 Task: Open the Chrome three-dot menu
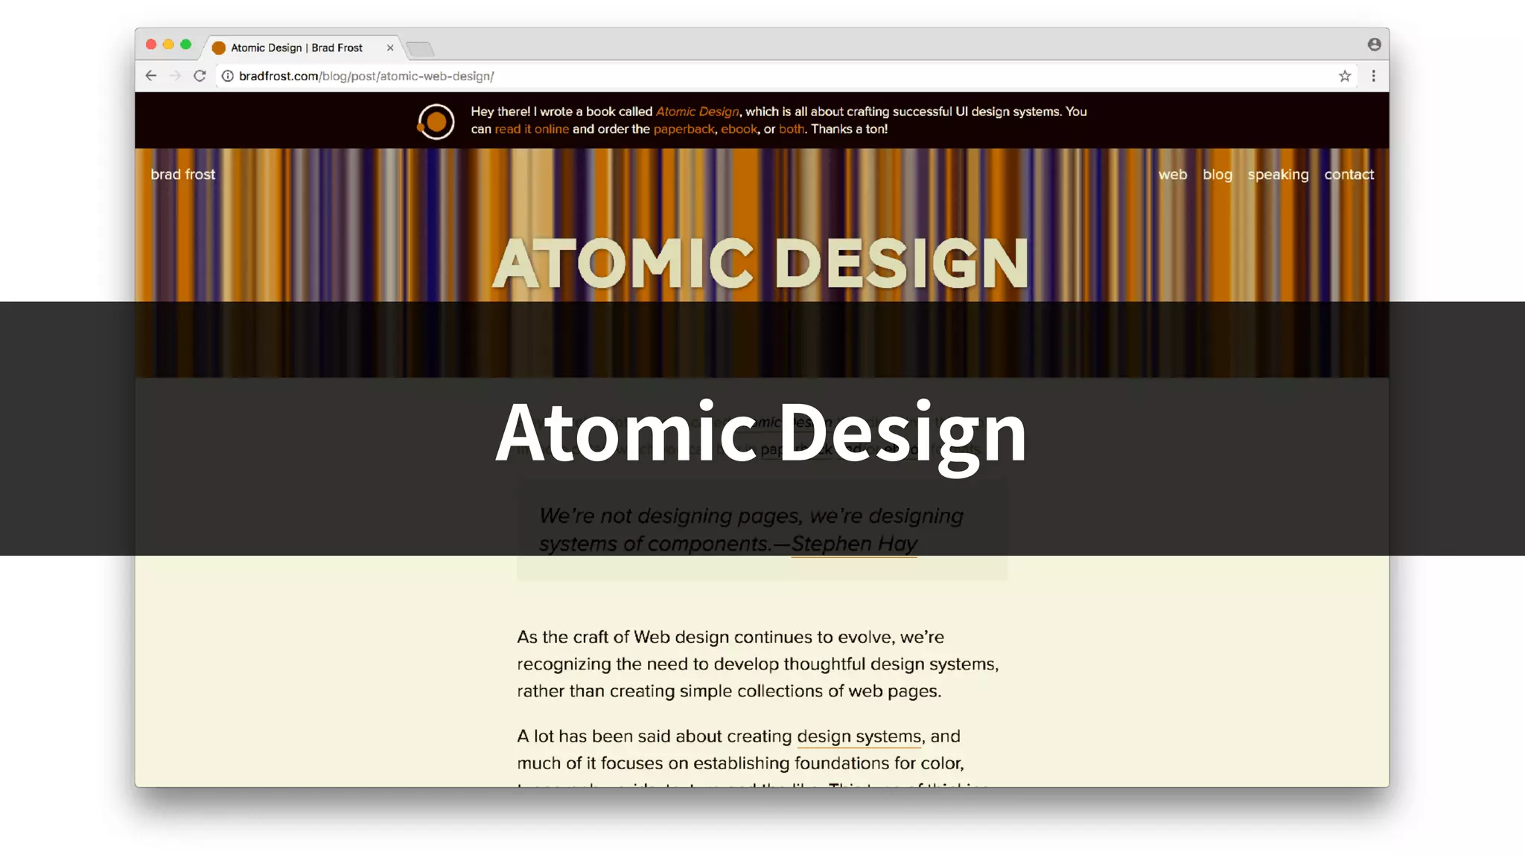click(x=1374, y=76)
